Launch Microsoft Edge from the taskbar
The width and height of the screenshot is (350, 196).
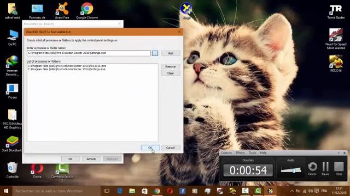click(x=120, y=191)
